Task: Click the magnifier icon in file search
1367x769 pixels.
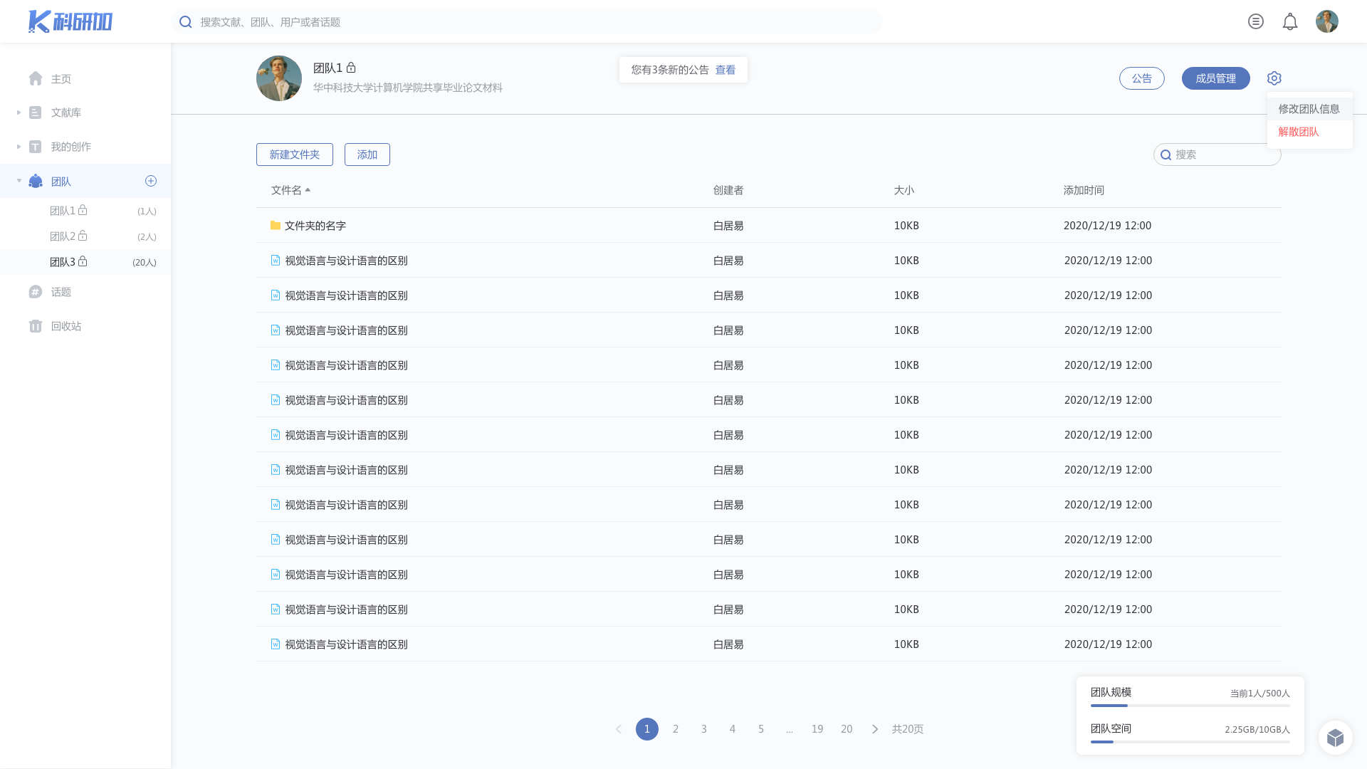Action: point(1166,155)
